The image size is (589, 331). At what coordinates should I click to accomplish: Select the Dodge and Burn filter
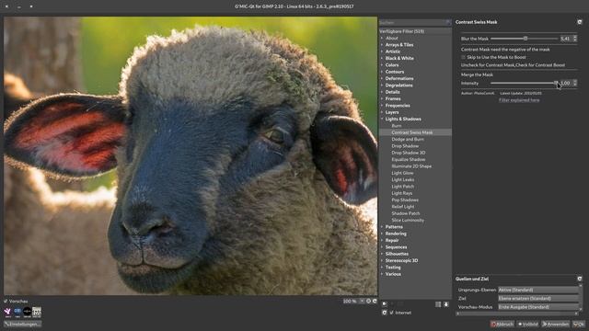pos(408,139)
